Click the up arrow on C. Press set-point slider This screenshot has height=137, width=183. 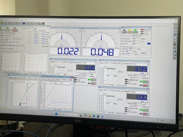[105, 67]
